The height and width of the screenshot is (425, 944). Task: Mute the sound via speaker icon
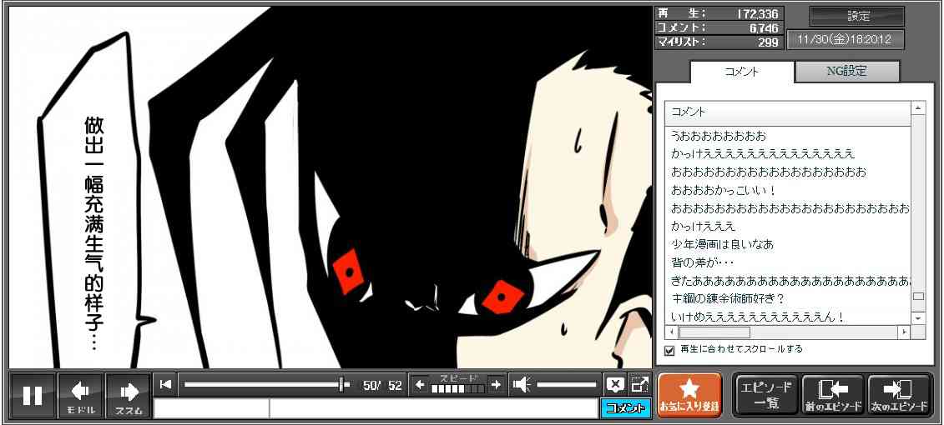(522, 384)
